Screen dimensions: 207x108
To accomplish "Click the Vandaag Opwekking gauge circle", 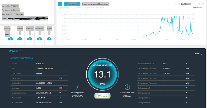I will pyautogui.click(x=102, y=74).
